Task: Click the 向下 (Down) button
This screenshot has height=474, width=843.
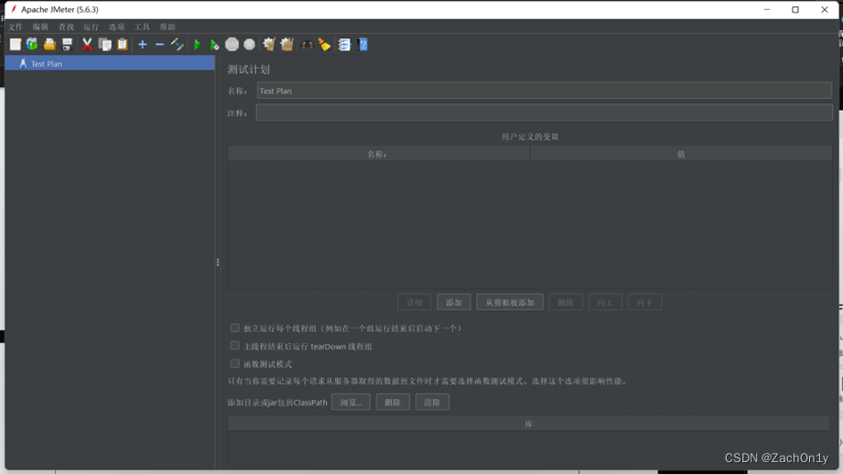Action: pyautogui.click(x=644, y=303)
